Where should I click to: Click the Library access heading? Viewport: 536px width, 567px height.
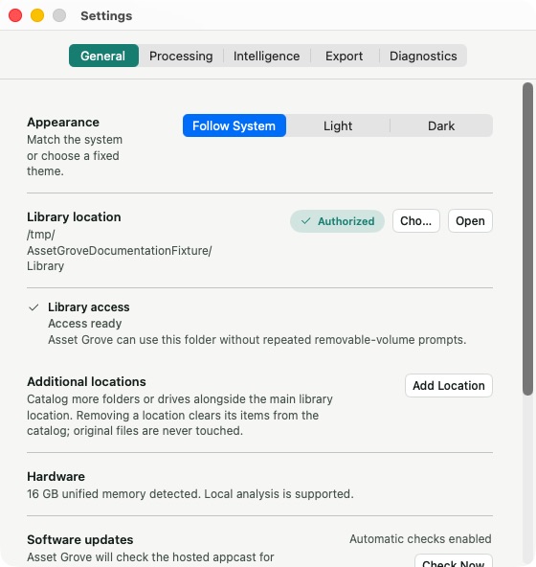[x=89, y=307]
